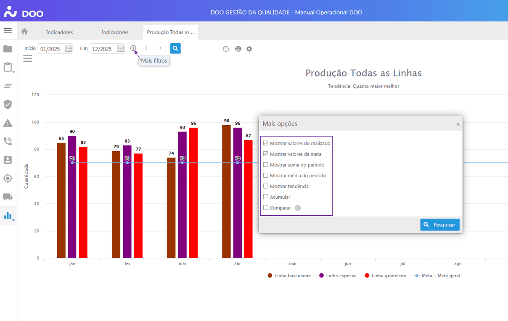Click the printer icon
The height and width of the screenshot is (321, 508).
tap(238, 49)
